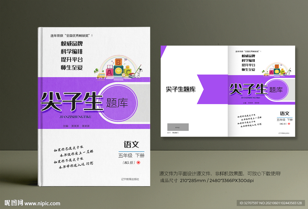This screenshot has width=308, height=209.
Task: Click '五年级 下册' grade text on cover
Action: click(x=131, y=156)
